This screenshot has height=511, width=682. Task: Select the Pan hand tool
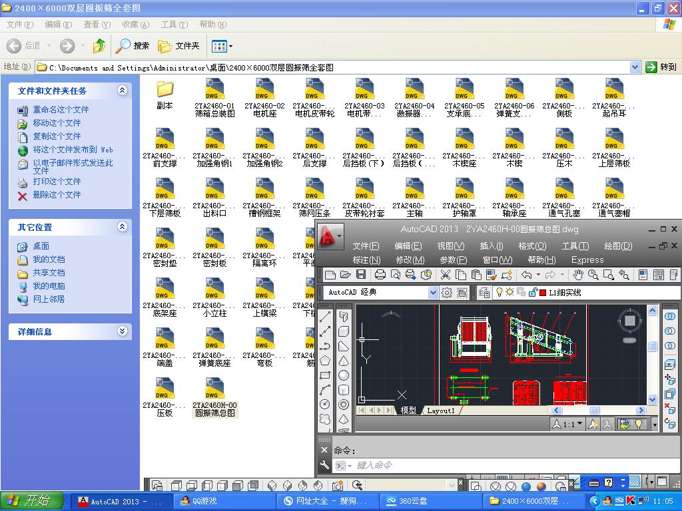click(578, 275)
